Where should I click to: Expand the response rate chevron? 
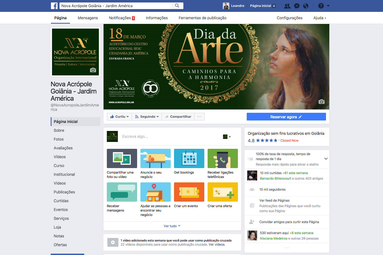(x=326, y=159)
